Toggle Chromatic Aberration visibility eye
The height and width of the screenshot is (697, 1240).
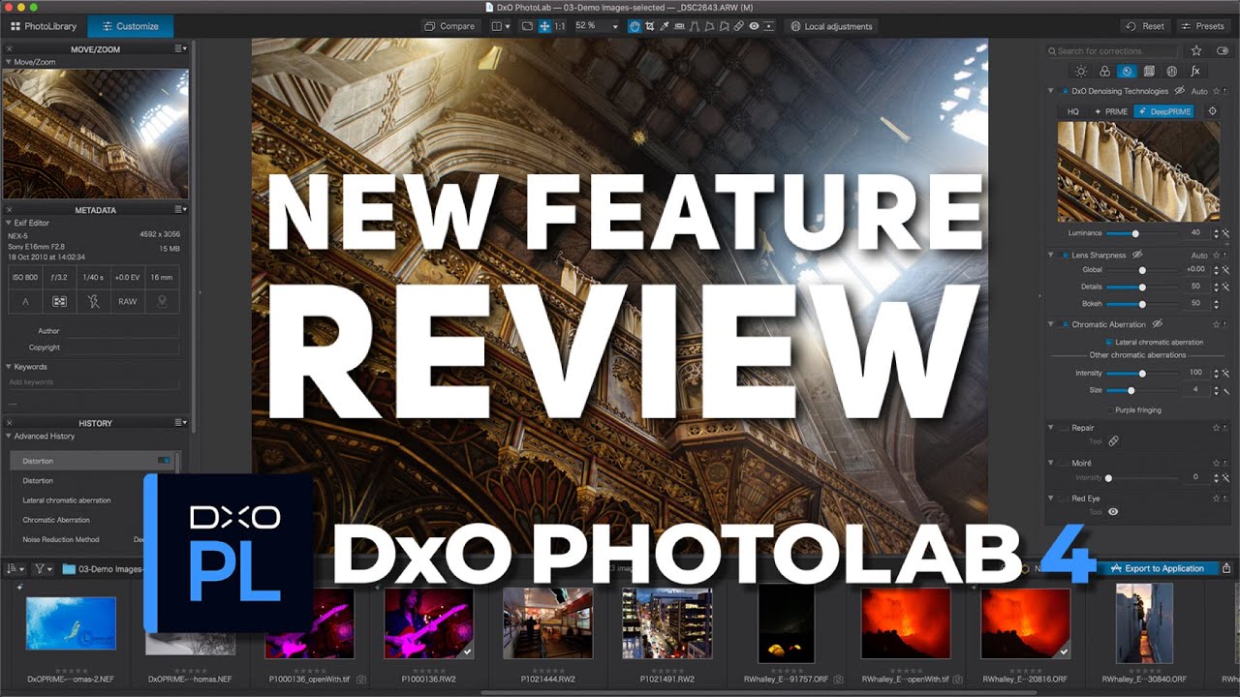pyautogui.click(x=1157, y=324)
